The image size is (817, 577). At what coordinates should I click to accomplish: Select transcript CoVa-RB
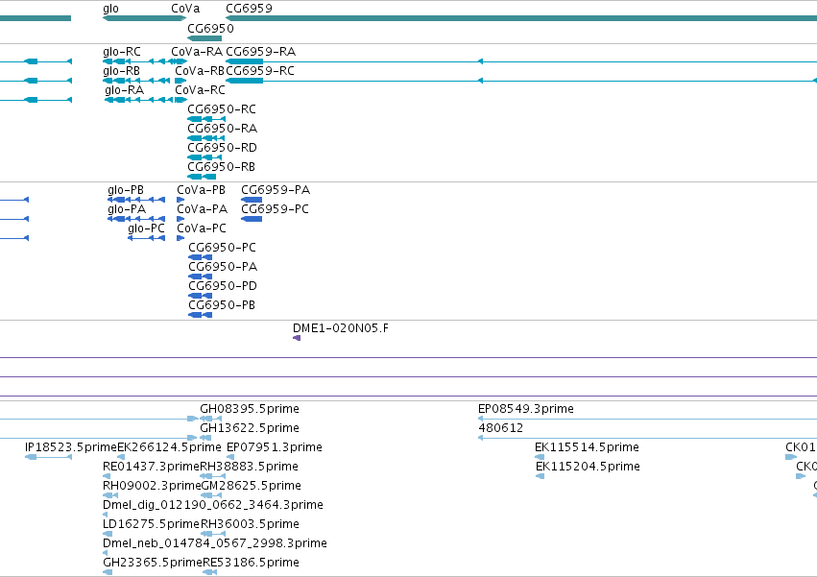click(x=200, y=71)
